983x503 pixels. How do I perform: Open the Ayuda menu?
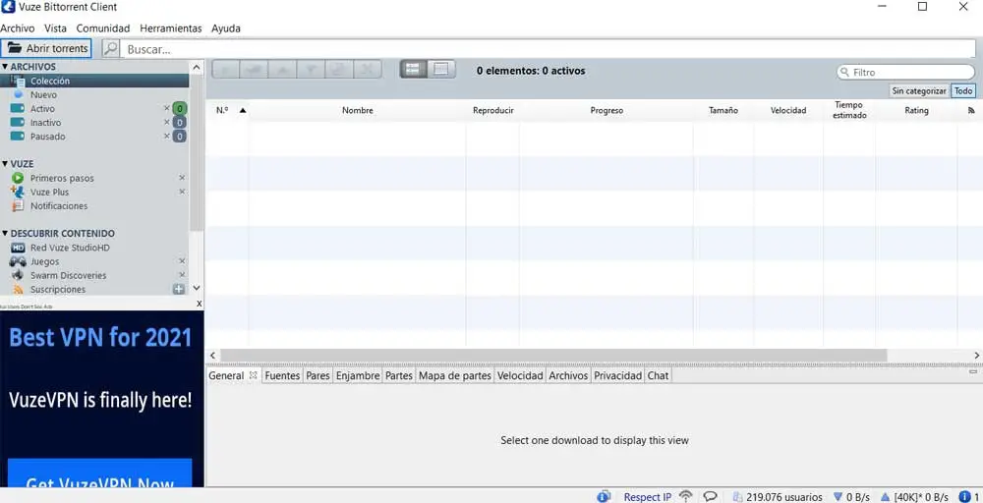point(226,28)
